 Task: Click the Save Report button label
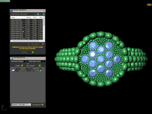(x=30, y=66)
